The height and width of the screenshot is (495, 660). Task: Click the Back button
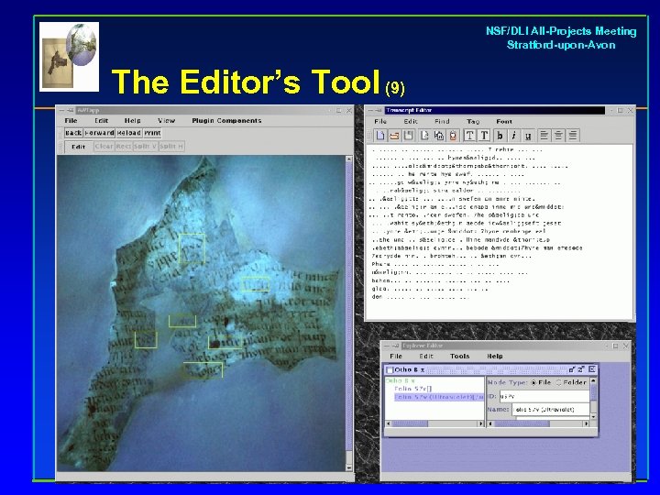point(73,133)
